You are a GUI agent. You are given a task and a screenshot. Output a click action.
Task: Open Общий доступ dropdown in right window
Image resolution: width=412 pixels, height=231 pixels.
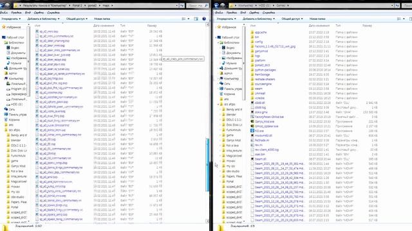click(x=292, y=19)
